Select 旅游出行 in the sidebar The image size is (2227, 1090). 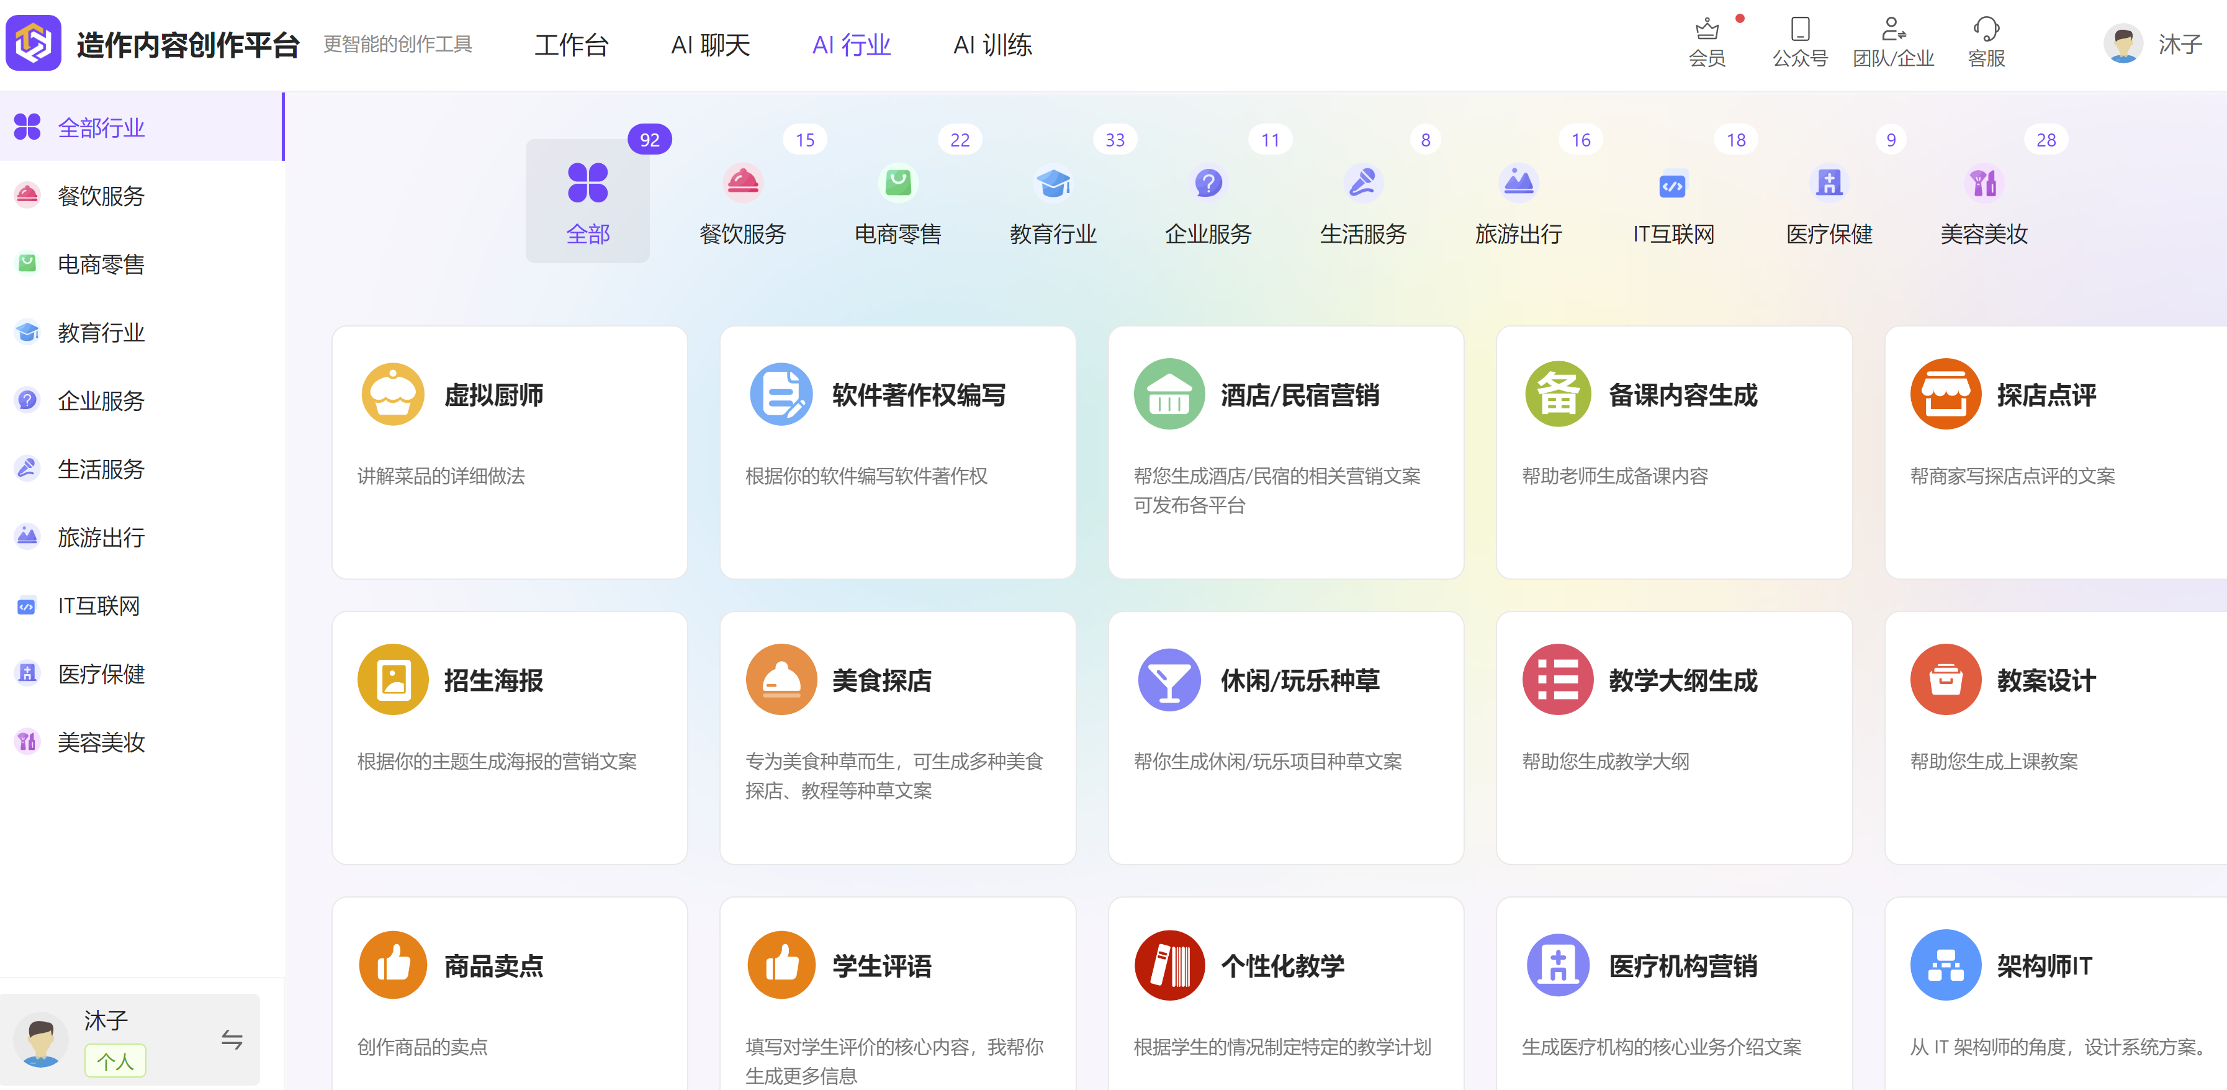point(142,537)
